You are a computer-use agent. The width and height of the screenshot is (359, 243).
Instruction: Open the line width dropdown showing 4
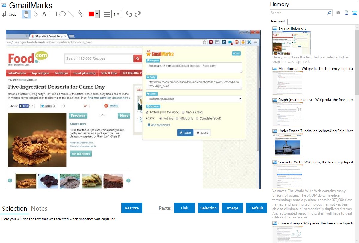click(x=116, y=14)
